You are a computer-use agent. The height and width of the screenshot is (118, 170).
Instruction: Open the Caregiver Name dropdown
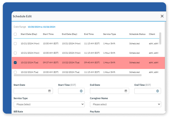point(125,104)
